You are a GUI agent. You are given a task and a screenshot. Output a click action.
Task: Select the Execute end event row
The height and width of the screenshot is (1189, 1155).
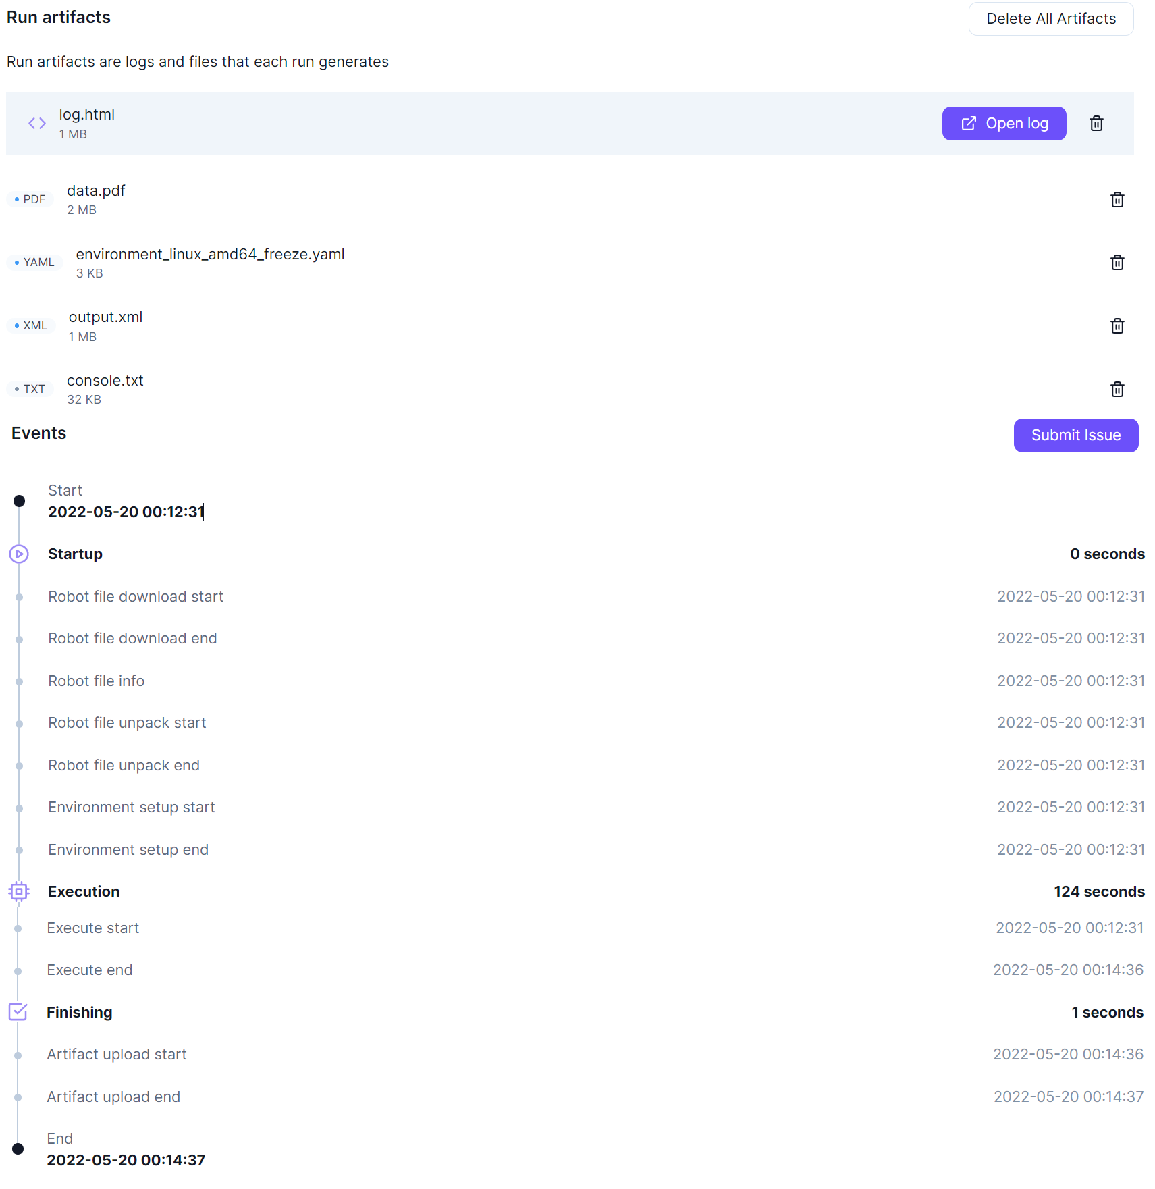pyautogui.click(x=90, y=970)
